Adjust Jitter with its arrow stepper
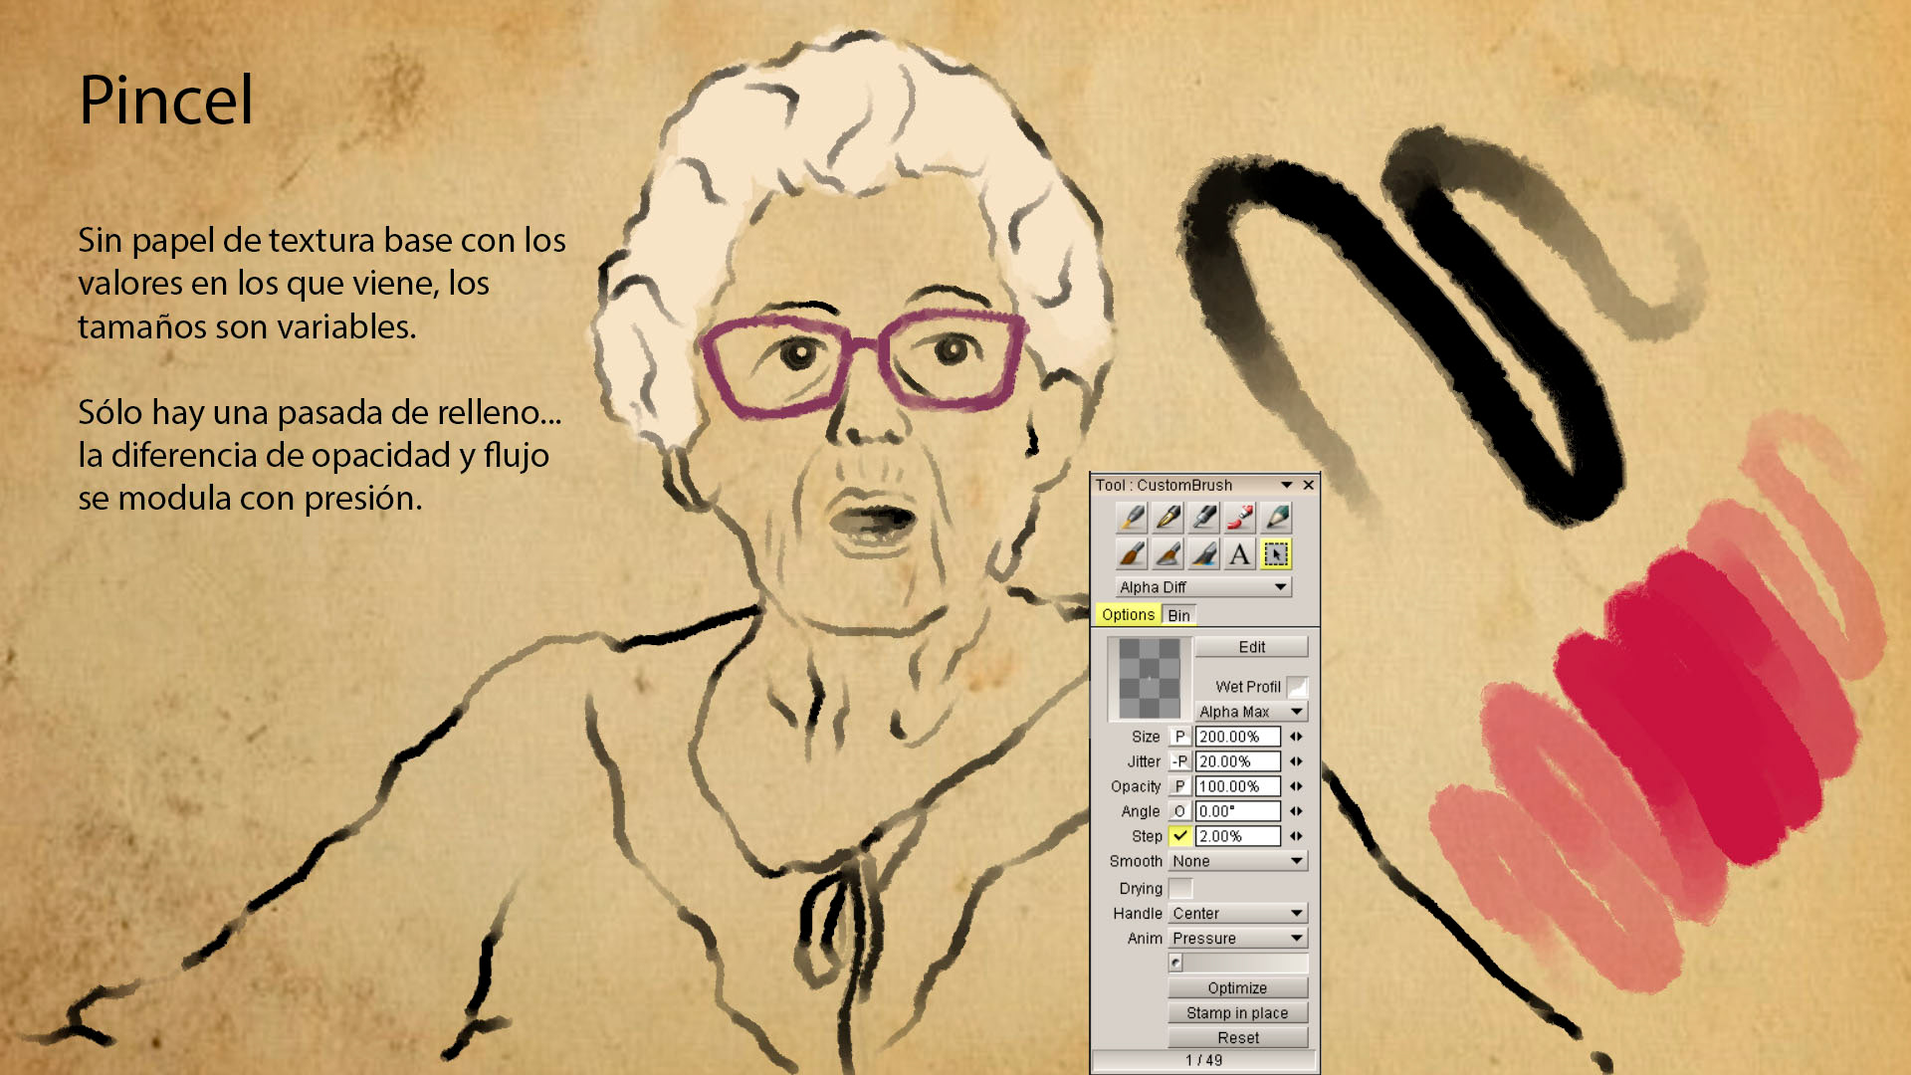1911x1075 pixels. pyautogui.click(x=1296, y=761)
